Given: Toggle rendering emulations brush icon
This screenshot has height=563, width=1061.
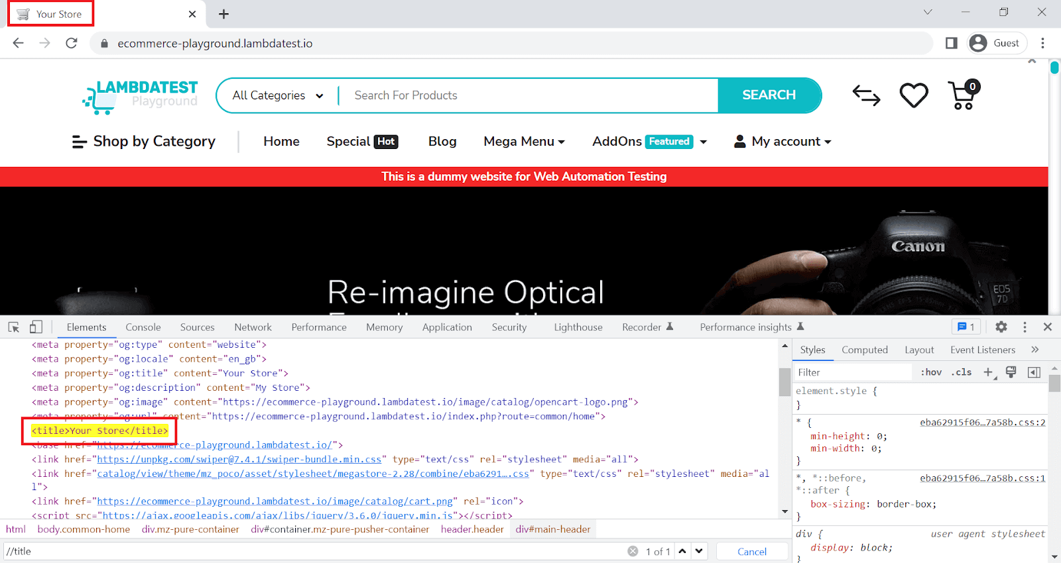Looking at the screenshot, I should 1011,372.
